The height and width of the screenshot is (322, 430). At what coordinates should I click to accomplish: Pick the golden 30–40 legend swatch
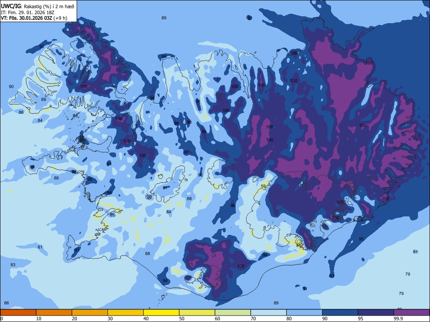coord(126,313)
